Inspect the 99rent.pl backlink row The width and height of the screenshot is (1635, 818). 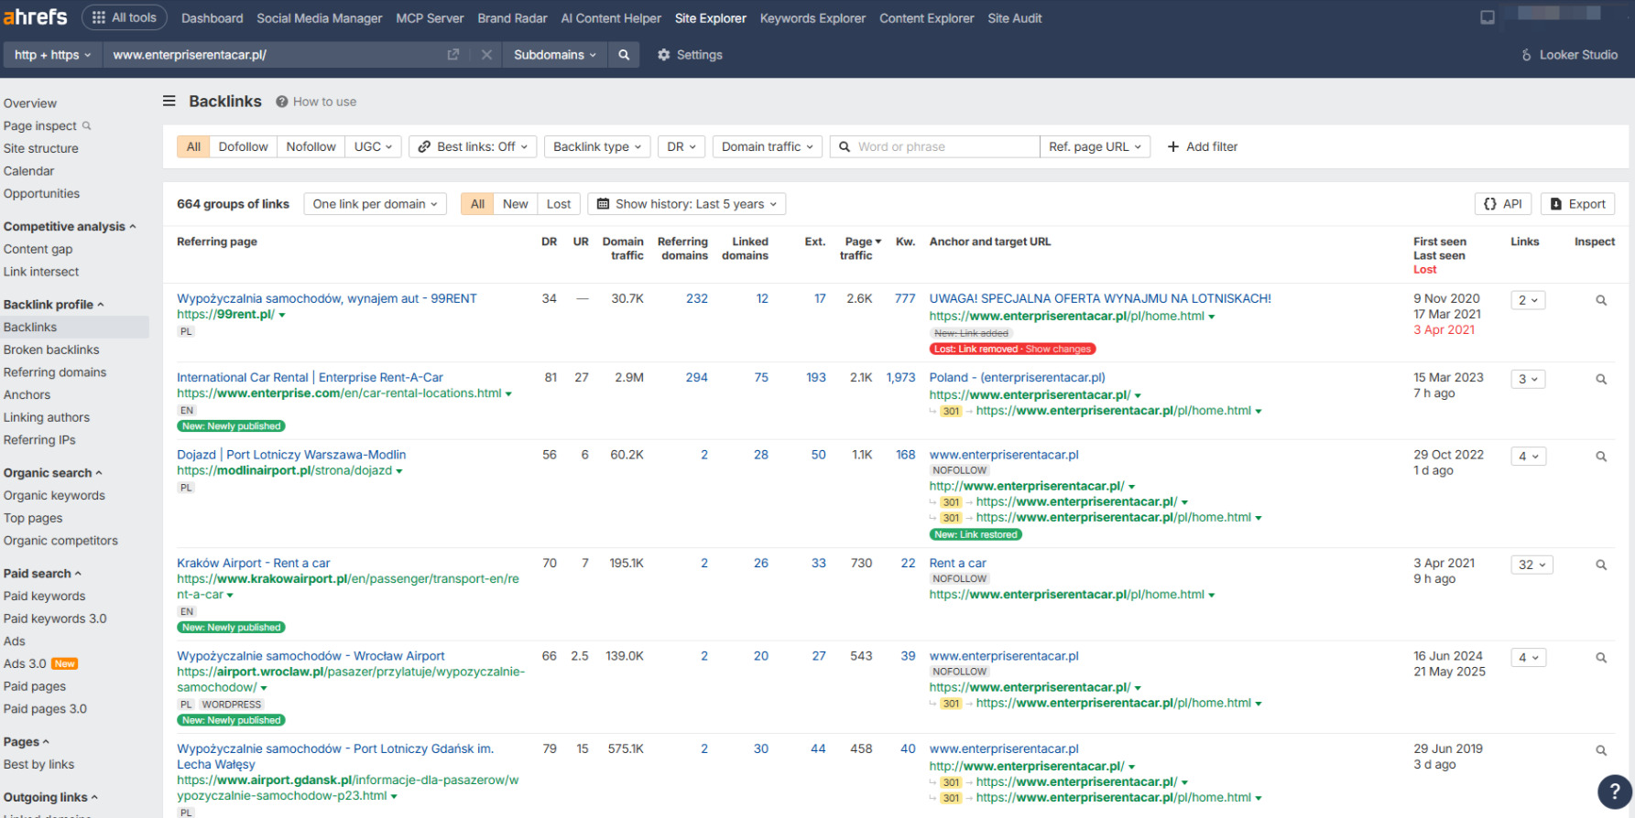point(1600,300)
